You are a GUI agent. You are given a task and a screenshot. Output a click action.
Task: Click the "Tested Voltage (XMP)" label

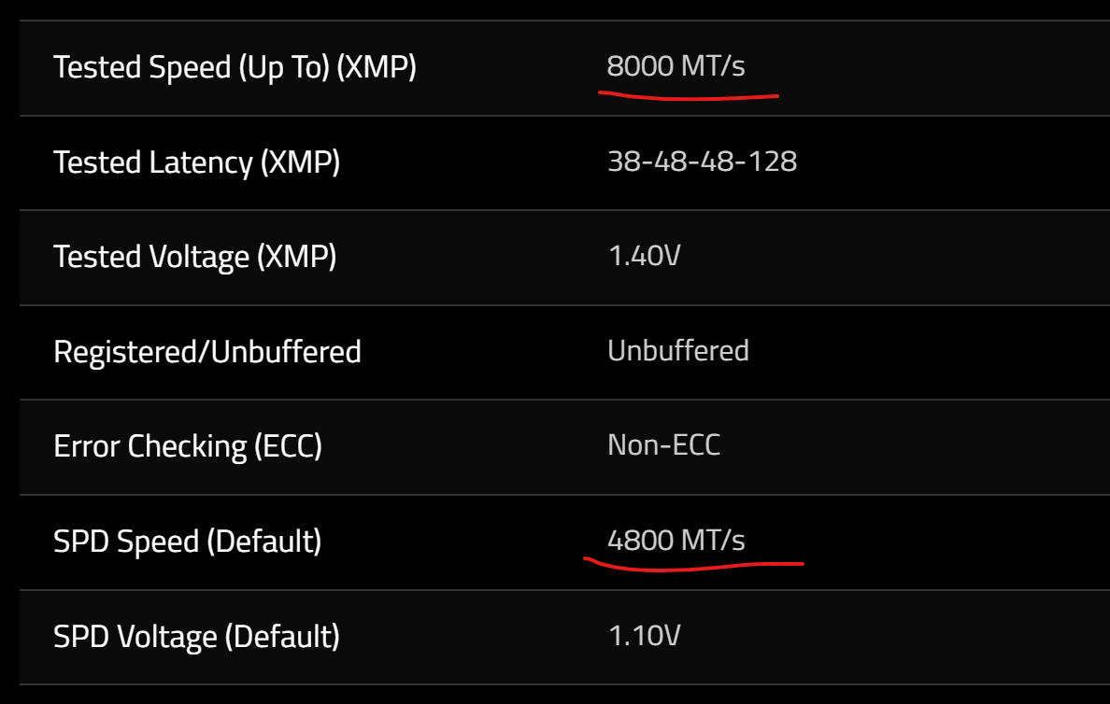(x=194, y=257)
